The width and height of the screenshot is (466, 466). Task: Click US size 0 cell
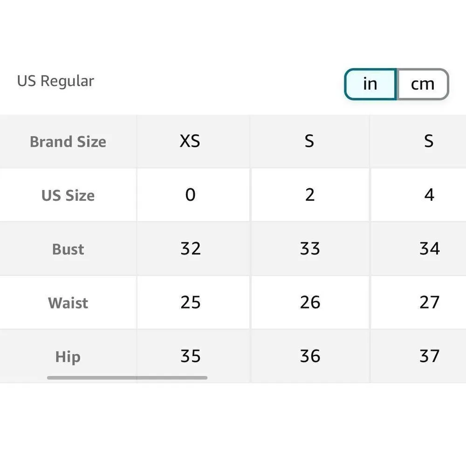pos(190,195)
